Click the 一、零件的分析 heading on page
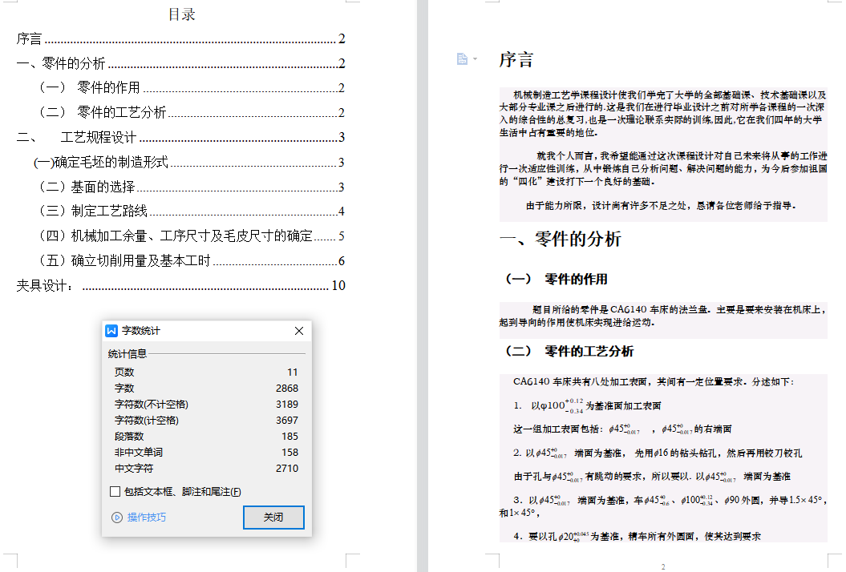 click(x=561, y=239)
